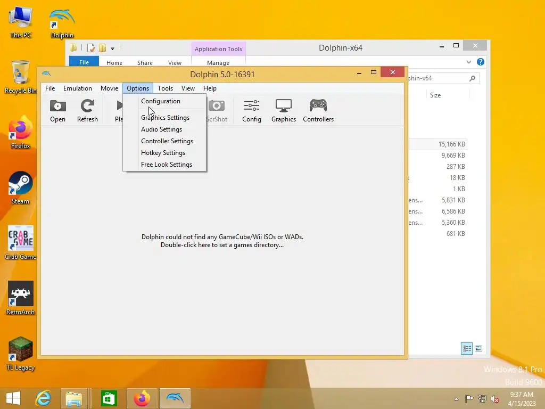The height and width of the screenshot is (409, 545).
Task: Open the Manage tab in Explorer
Action: click(x=218, y=63)
